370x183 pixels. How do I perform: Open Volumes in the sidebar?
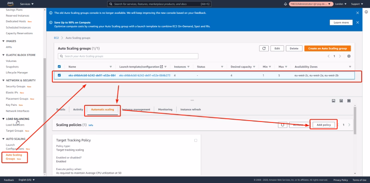(x=11, y=61)
